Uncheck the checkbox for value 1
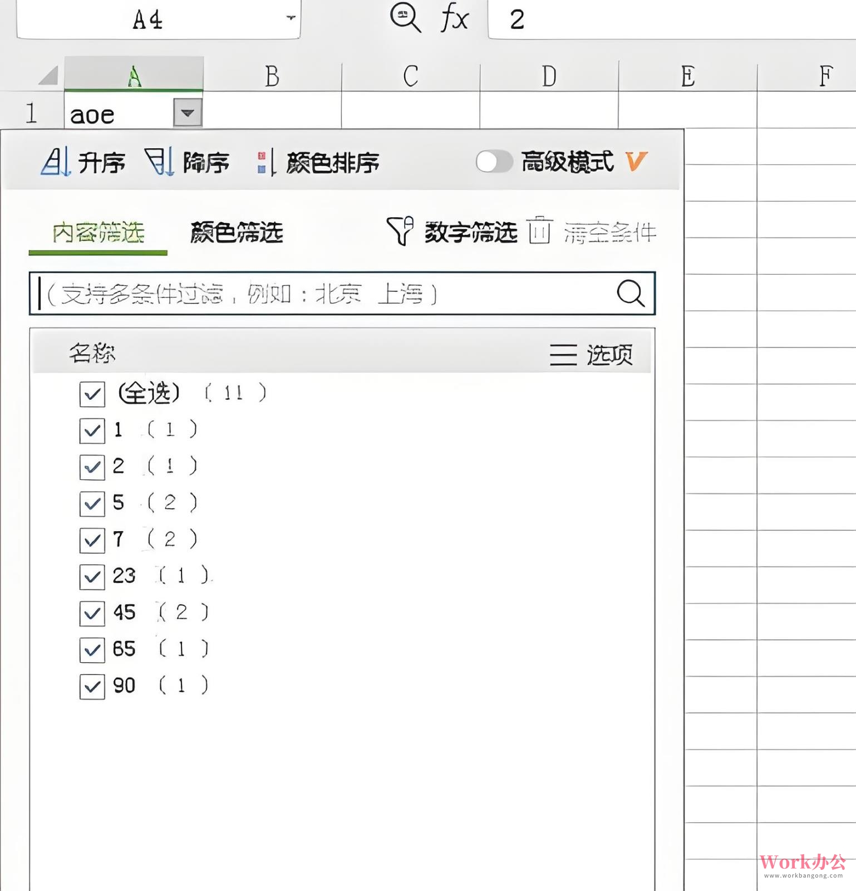 point(92,430)
